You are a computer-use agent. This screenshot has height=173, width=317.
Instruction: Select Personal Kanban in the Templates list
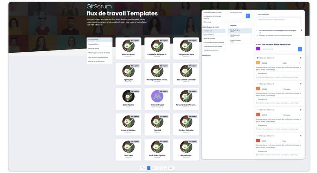(x=240, y=41)
